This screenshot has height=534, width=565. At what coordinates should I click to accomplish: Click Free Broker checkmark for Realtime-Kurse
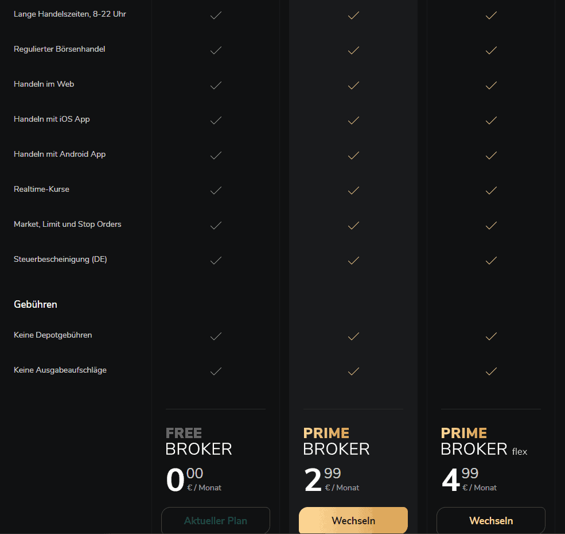216,190
